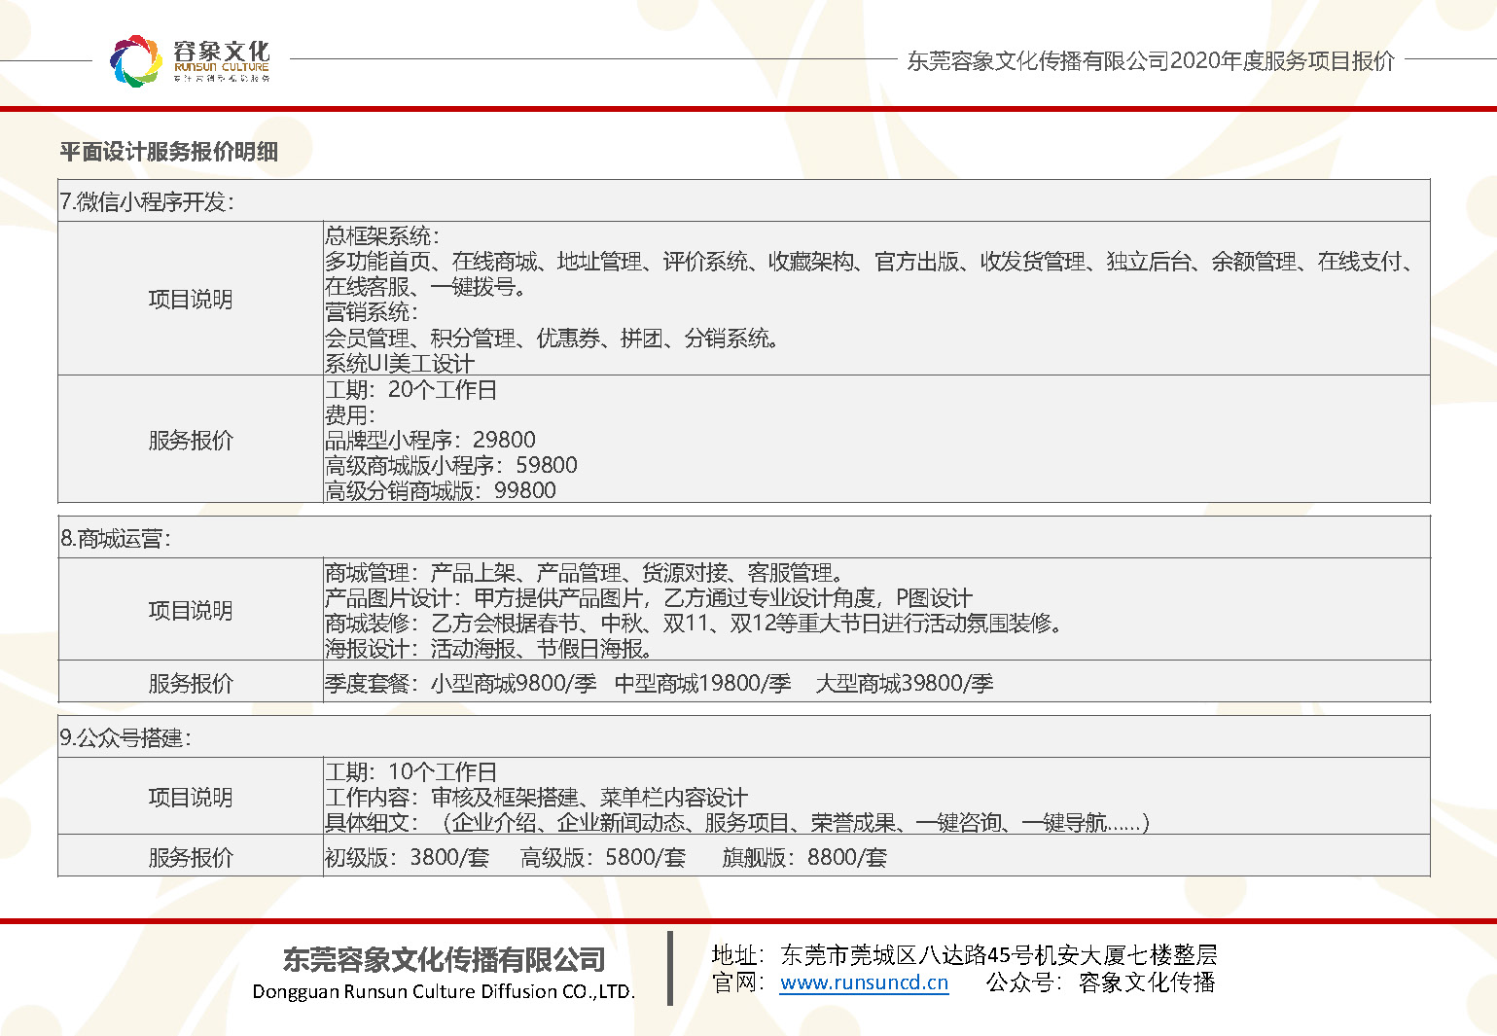Image resolution: width=1497 pixels, height=1036 pixels.
Task: Select 项目说明 cell in the 微信小程序开发 section
Action: 191,299
